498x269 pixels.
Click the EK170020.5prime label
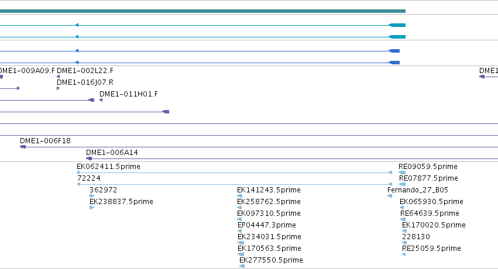[434, 225]
